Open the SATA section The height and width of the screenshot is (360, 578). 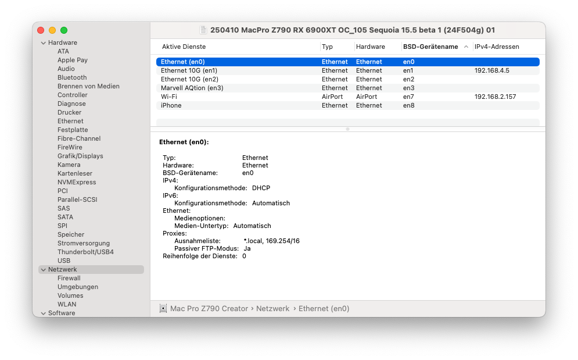[65, 217]
